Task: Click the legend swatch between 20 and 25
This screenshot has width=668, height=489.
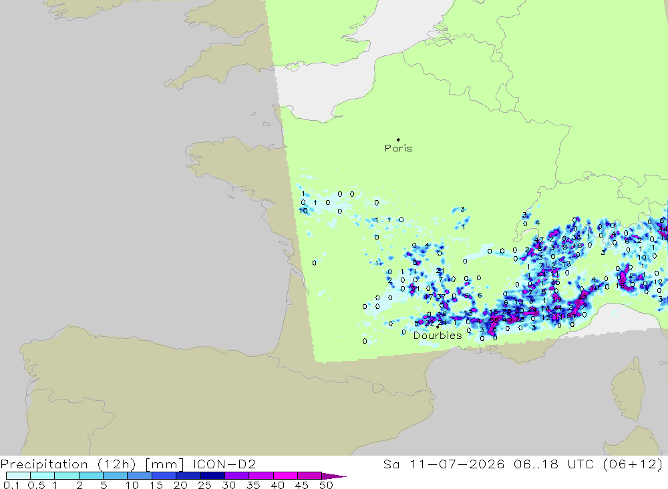Action: coord(188,476)
